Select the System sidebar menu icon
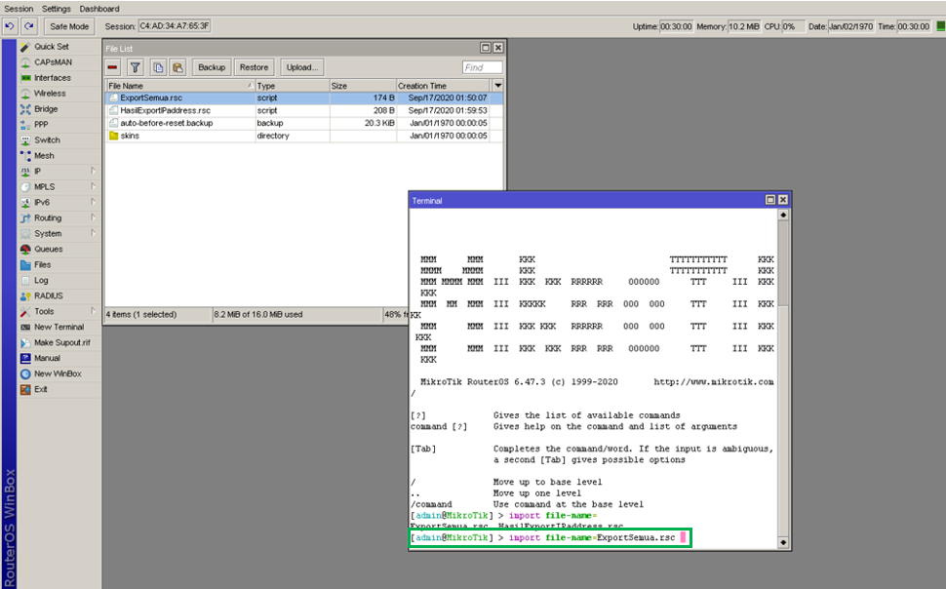Viewport: 946px width, 589px height. [x=25, y=233]
